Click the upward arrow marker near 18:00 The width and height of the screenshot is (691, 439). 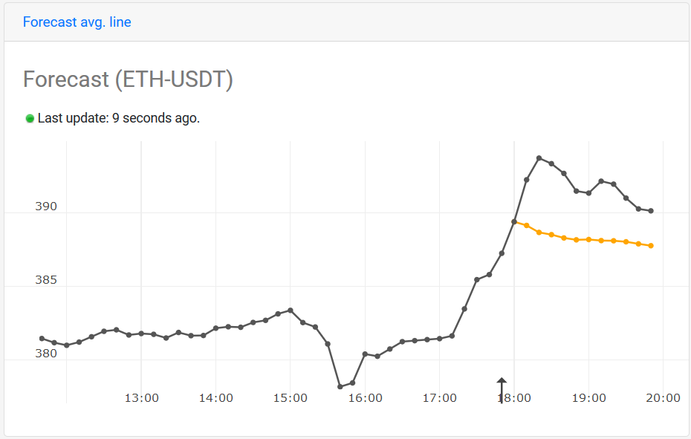pyautogui.click(x=502, y=390)
